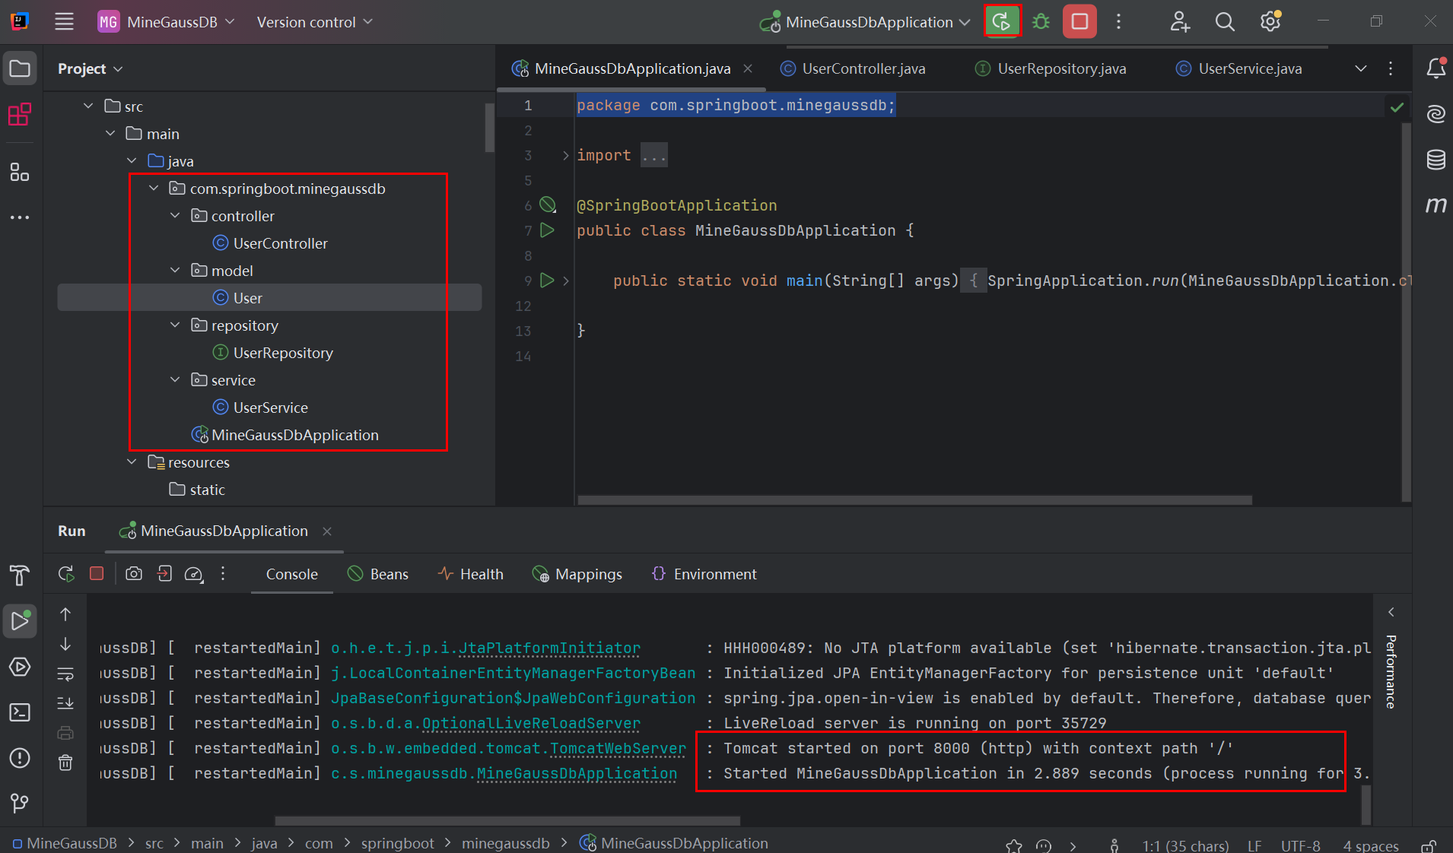Open Notifications bell icon

(1436, 68)
